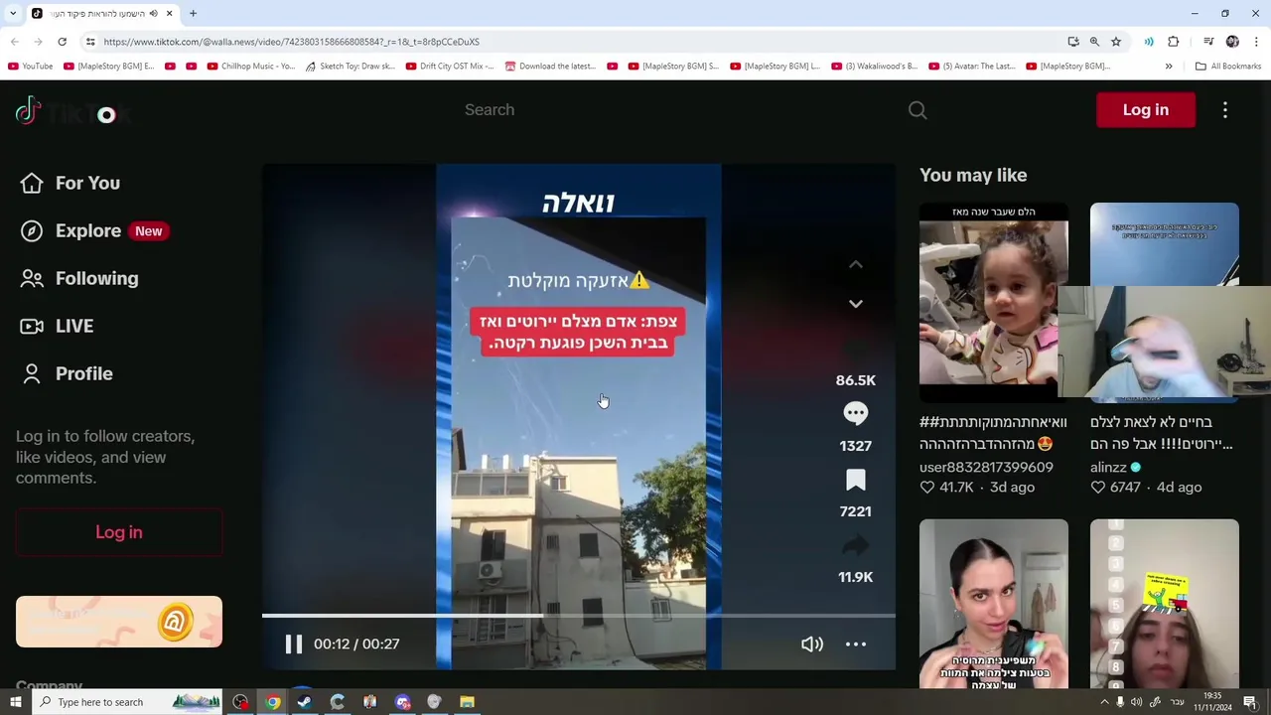Click the taskbar search box

[x=126, y=702]
